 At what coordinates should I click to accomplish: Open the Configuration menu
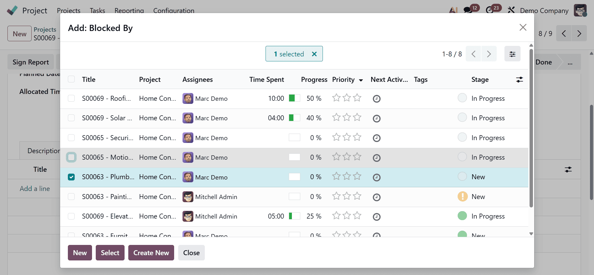pos(174,11)
